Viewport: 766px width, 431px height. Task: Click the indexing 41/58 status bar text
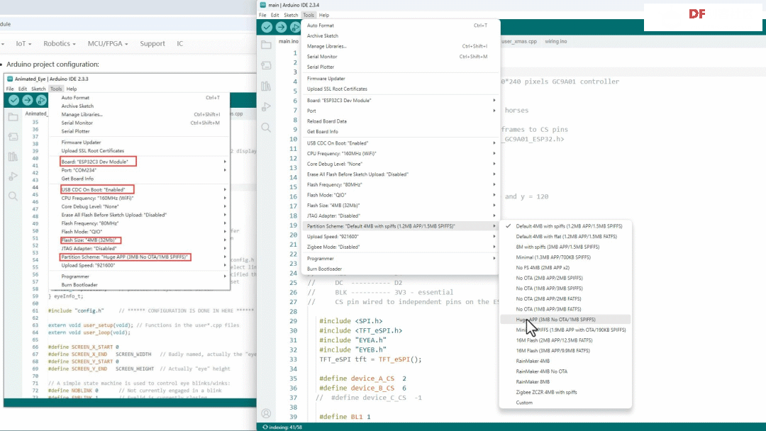(285, 427)
